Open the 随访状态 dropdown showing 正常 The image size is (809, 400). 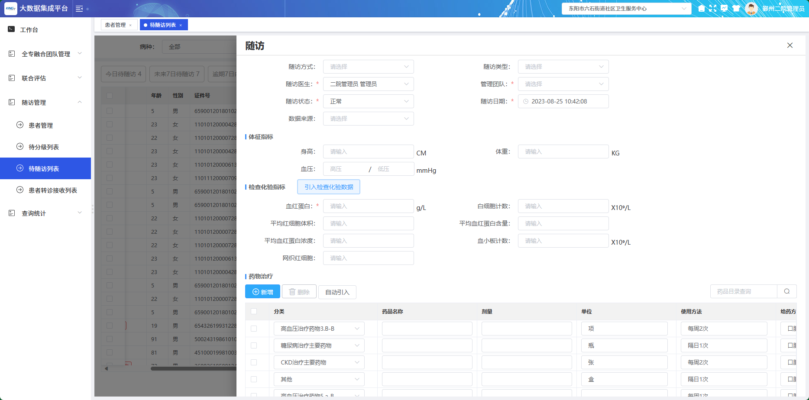[369, 101]
